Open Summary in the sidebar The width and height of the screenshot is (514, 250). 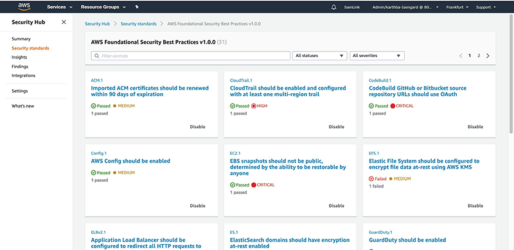coord(21,39)
